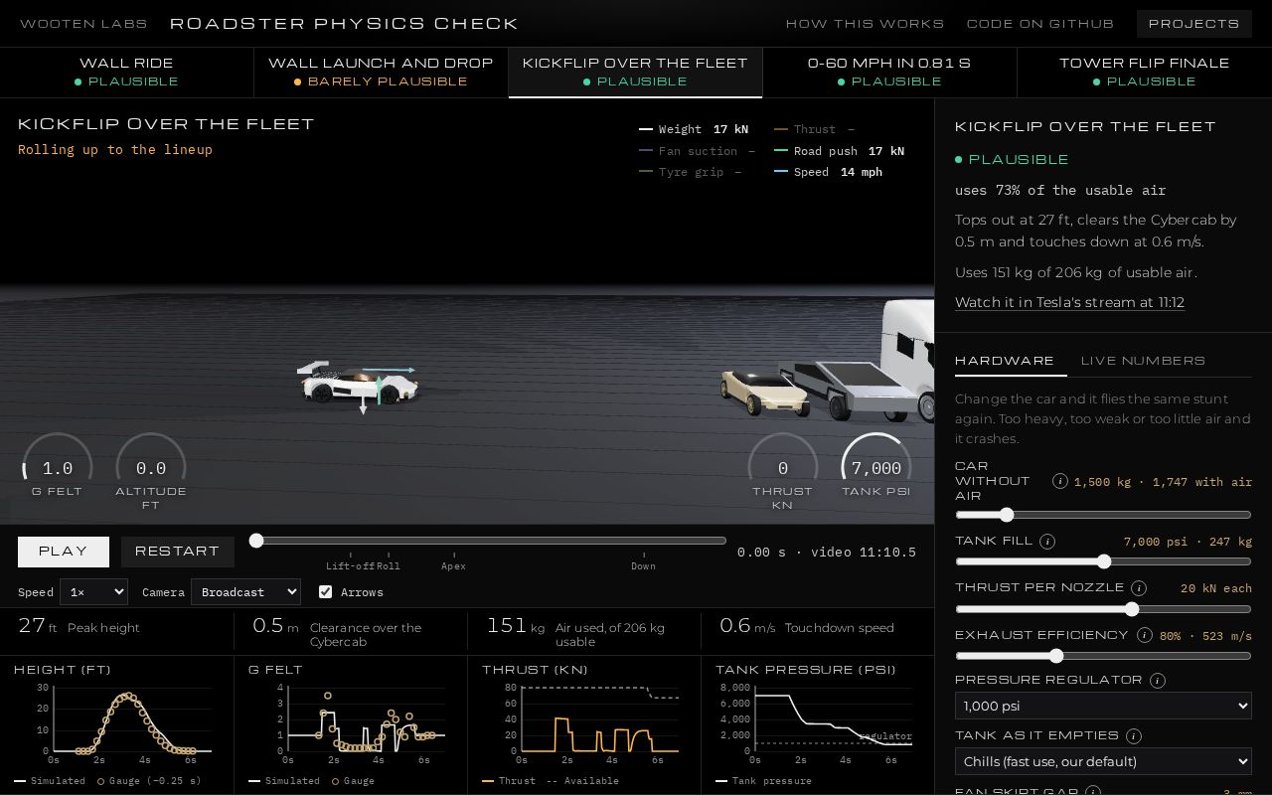Screen dimensions: 1272x795
Task: Select Kickflip Over the Fleet tab
Action: (635, 72)
